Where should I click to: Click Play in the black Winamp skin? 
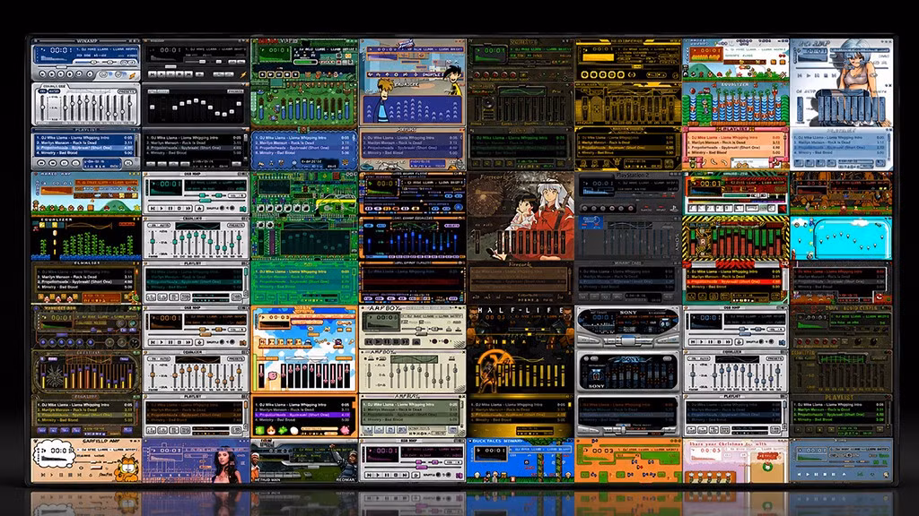pos(162,74)
